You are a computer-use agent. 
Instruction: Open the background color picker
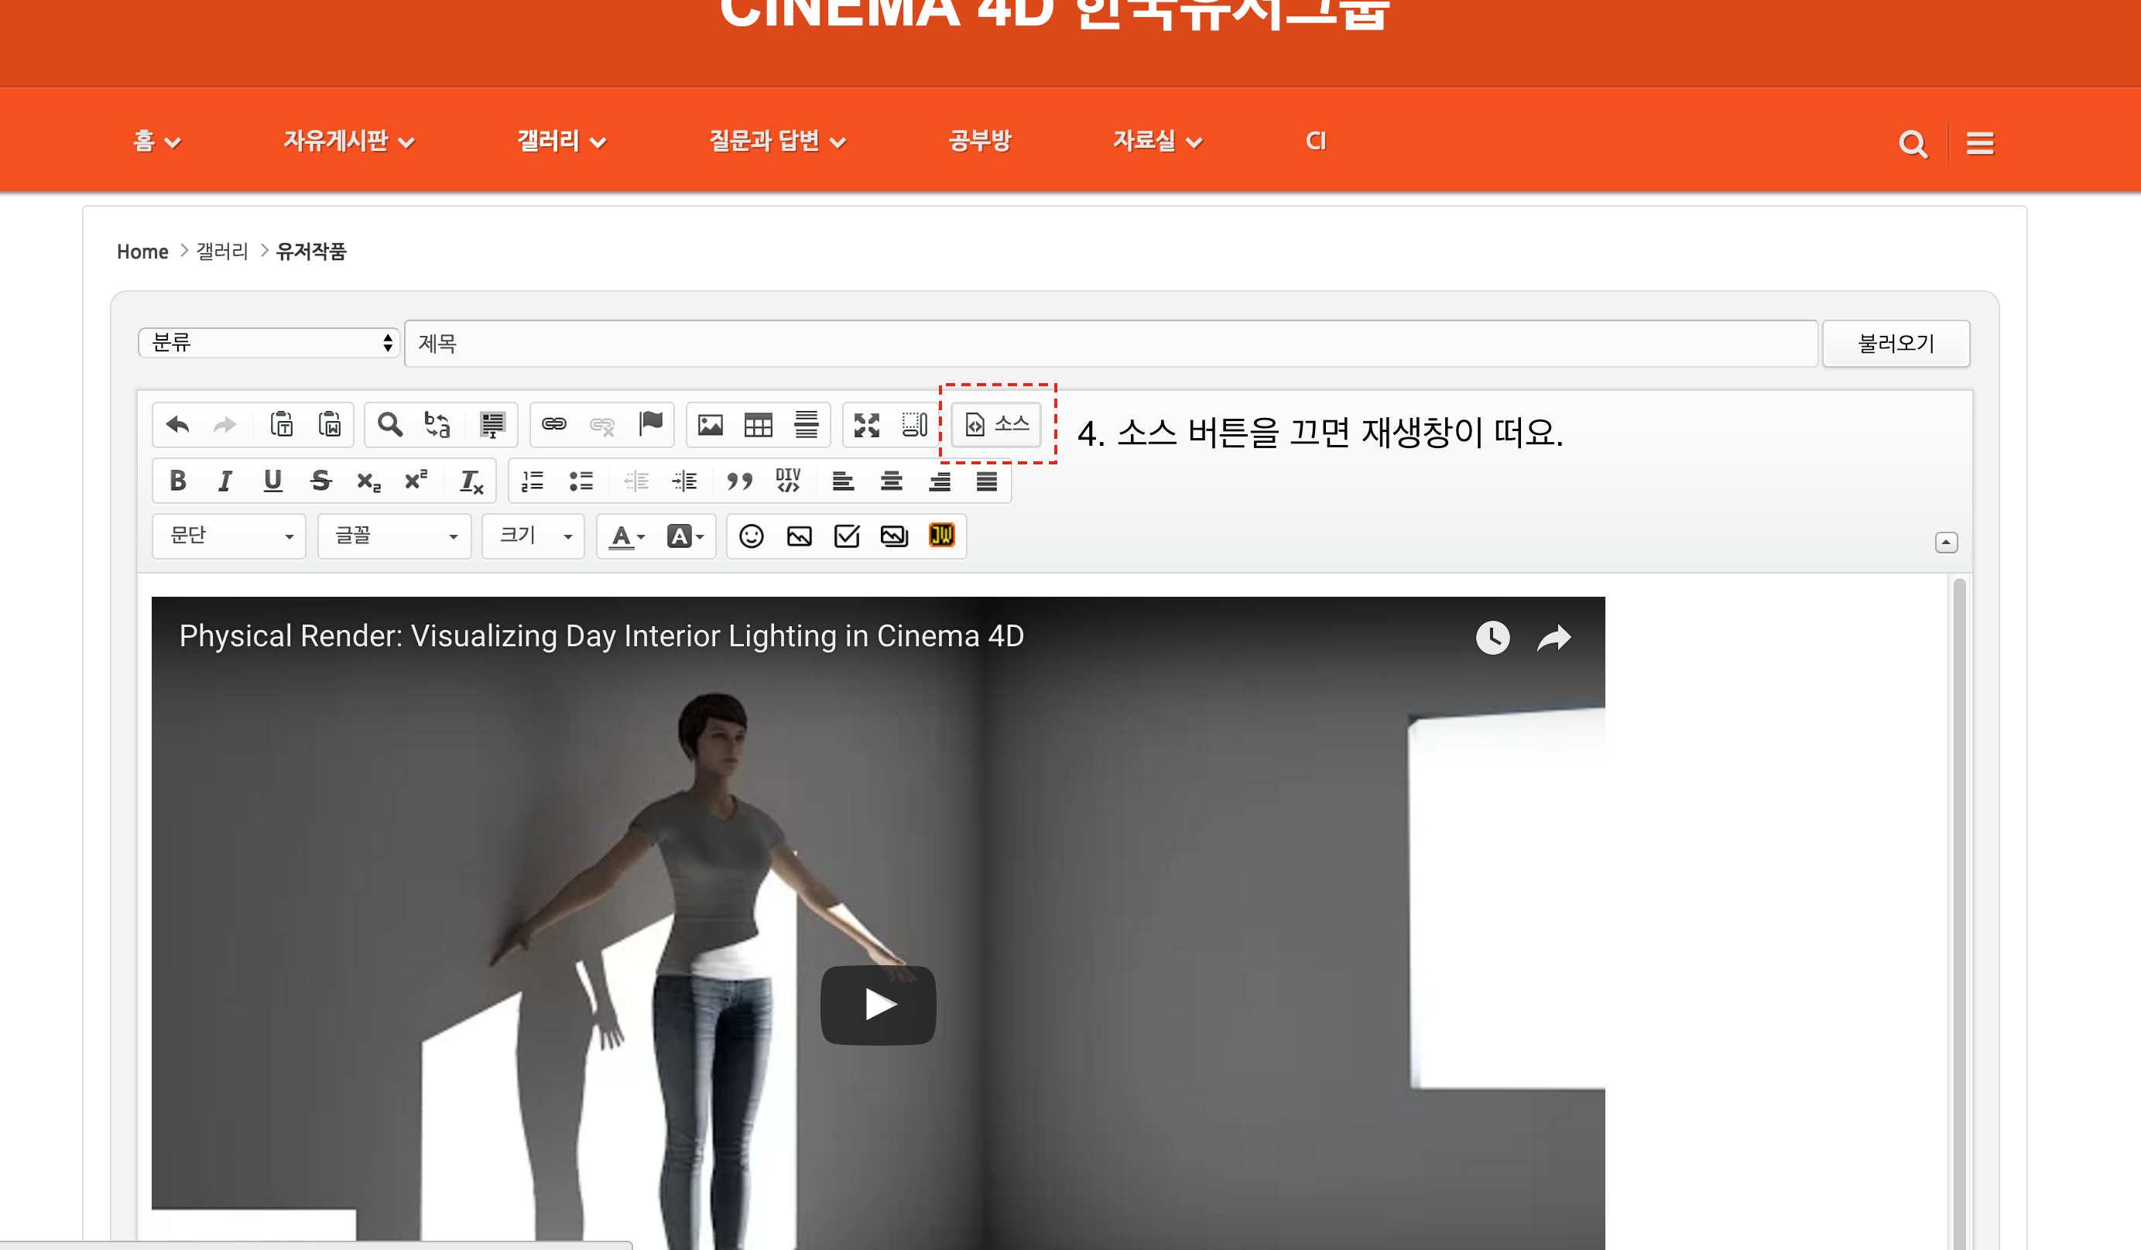tap(685, 536)
